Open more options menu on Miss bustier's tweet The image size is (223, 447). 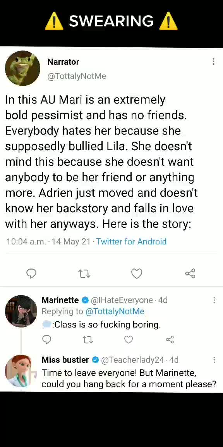point(214,360)
